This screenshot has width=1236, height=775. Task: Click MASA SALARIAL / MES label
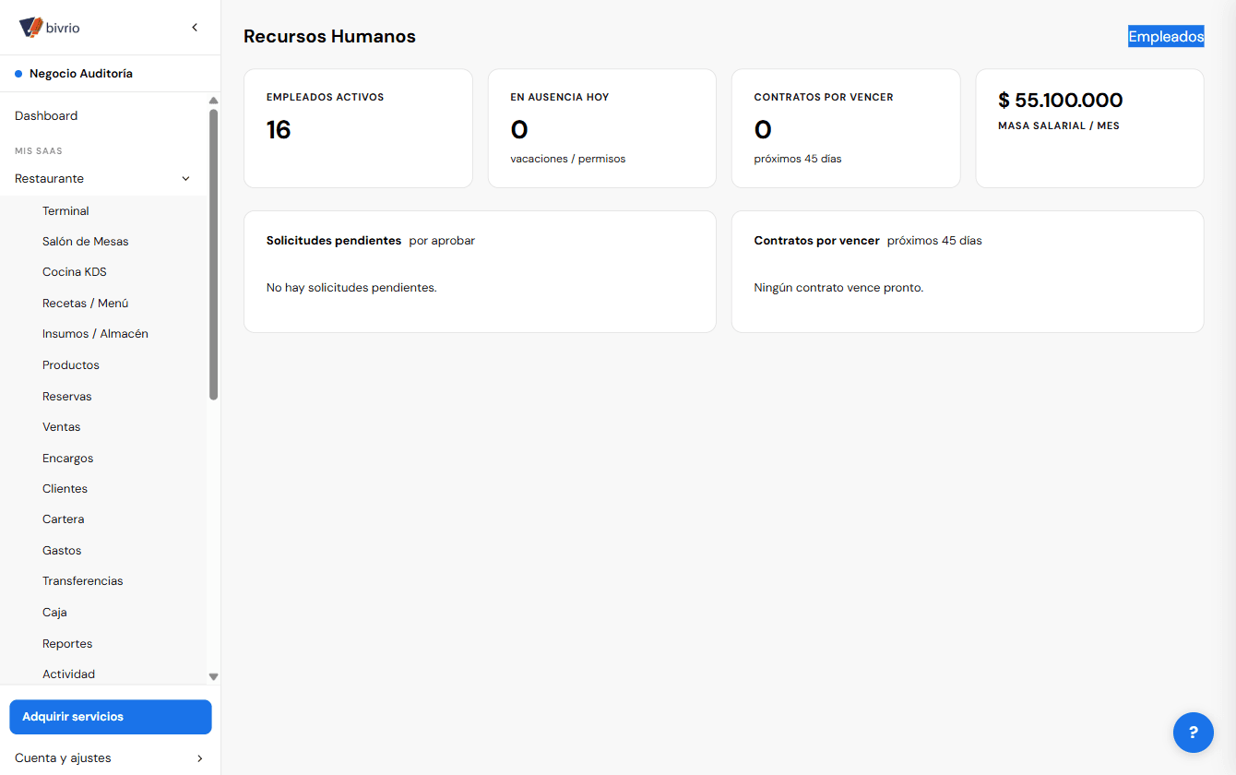tap(1059, 125)
